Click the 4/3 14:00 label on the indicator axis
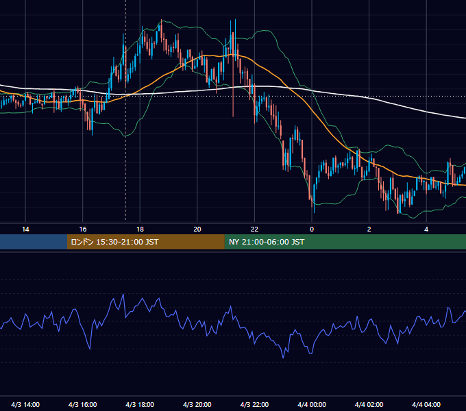 [x=25, y=404]
